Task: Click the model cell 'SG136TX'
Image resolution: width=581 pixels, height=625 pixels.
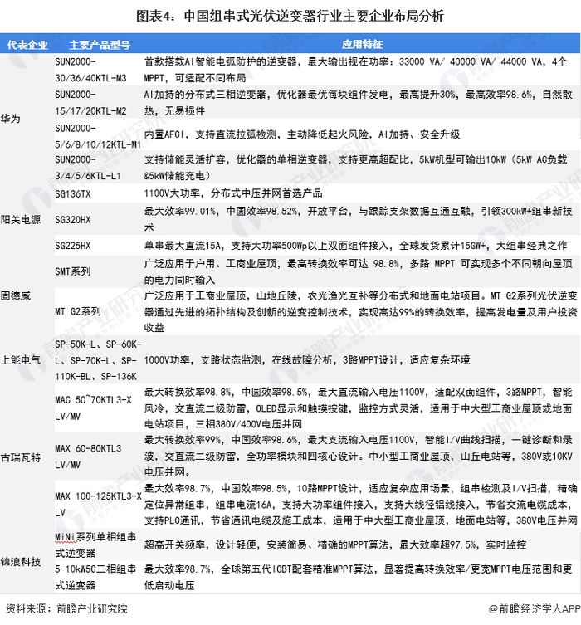Action: click(x=73, y=194)
